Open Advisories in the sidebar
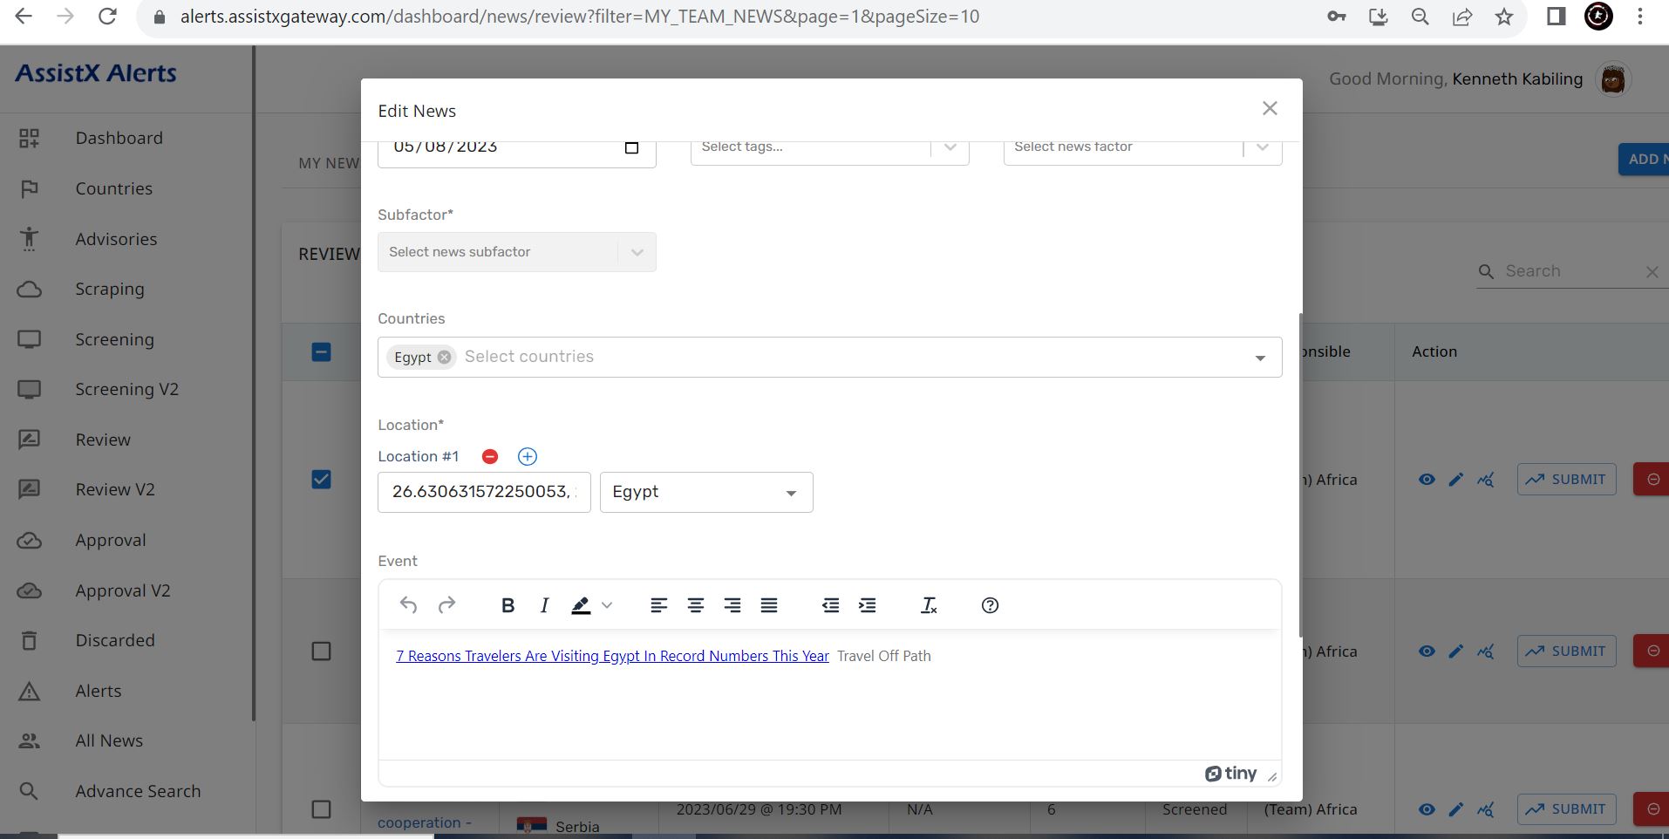This screenshot has width=1669, height=839. click(x=116, y=239)
